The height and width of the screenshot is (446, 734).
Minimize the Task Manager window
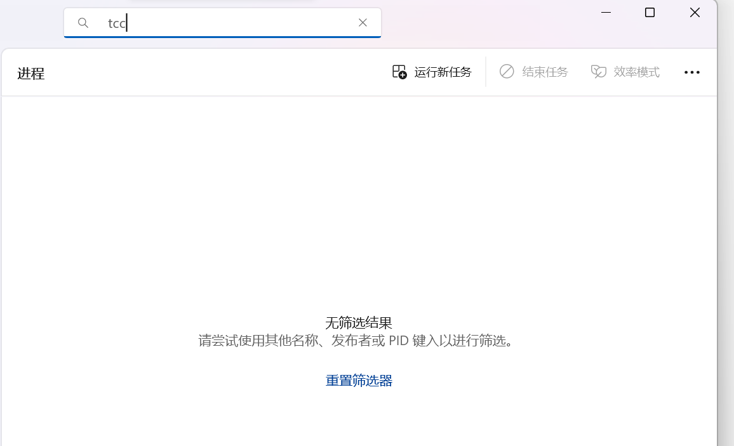coord(606,13)
